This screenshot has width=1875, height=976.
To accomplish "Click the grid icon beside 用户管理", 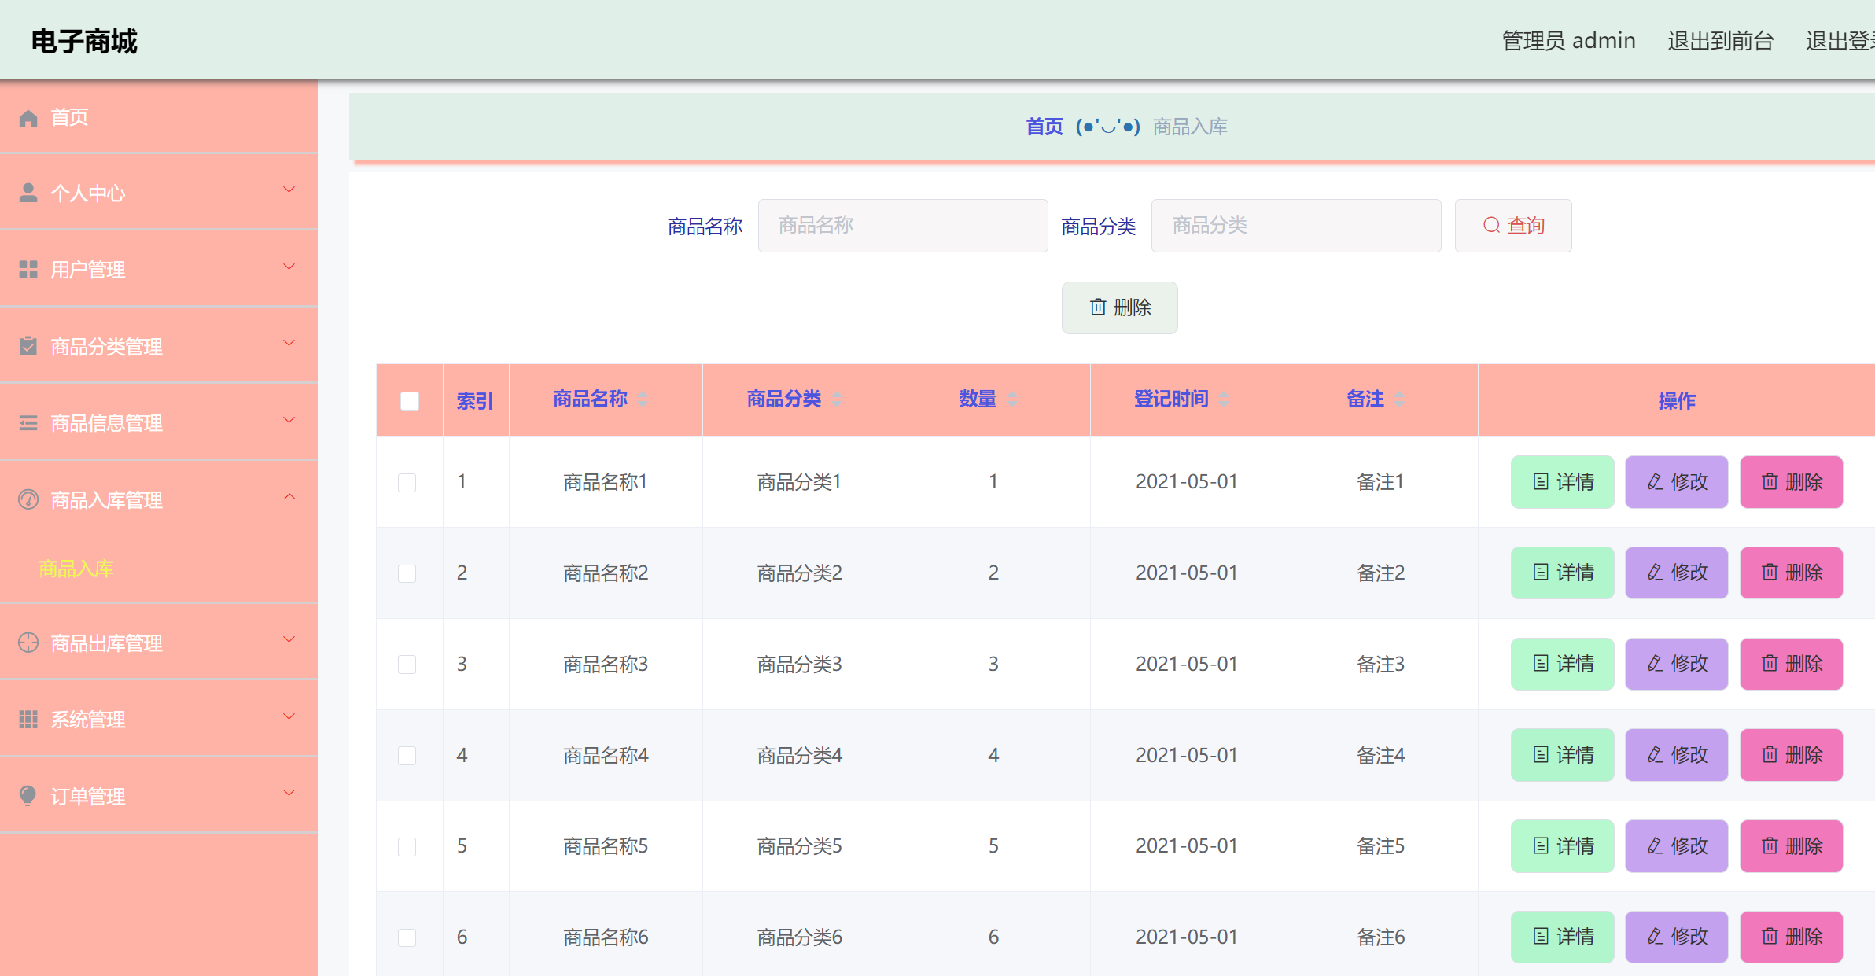I will tap(28, 270).
